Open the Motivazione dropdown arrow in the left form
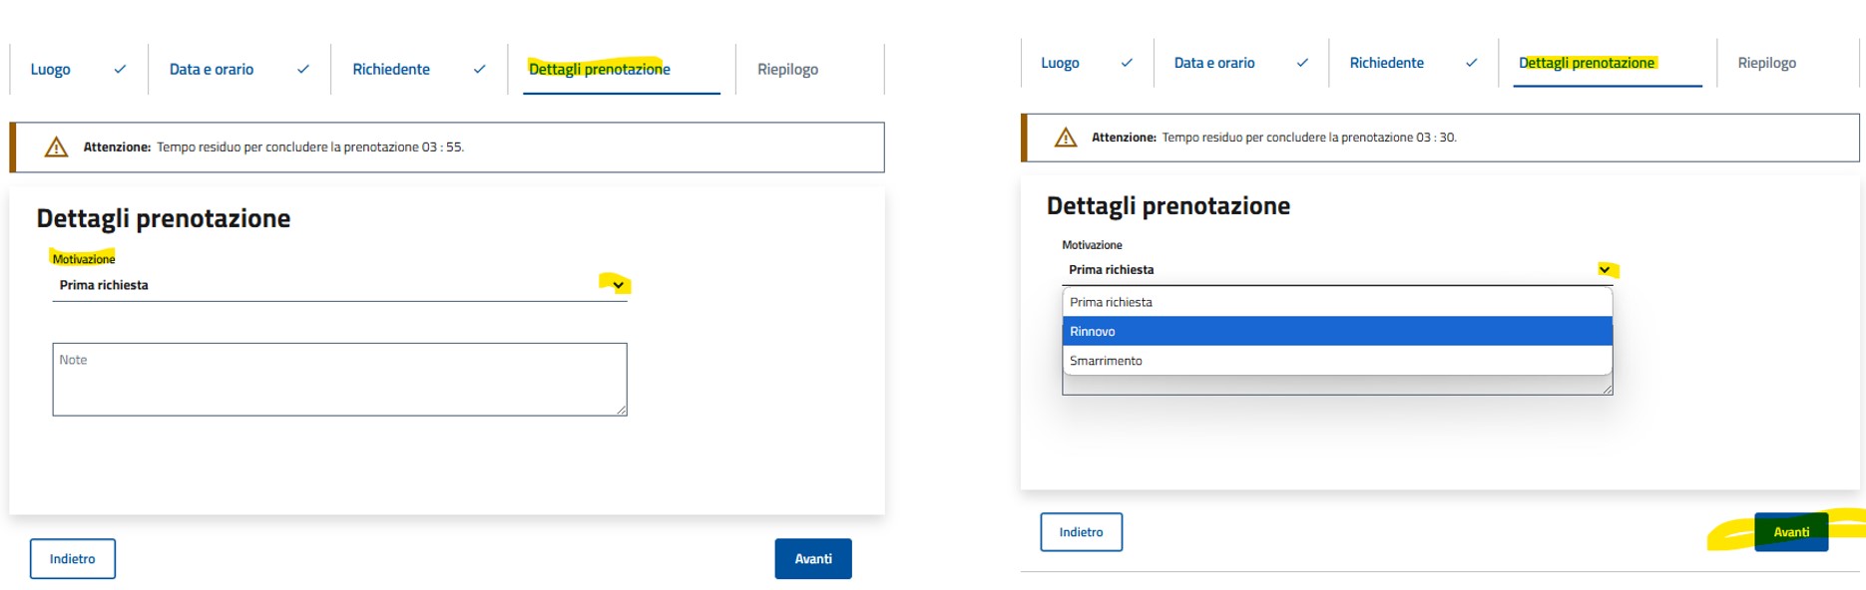This screenshot has height=590, width=1866. pos(619,286)
